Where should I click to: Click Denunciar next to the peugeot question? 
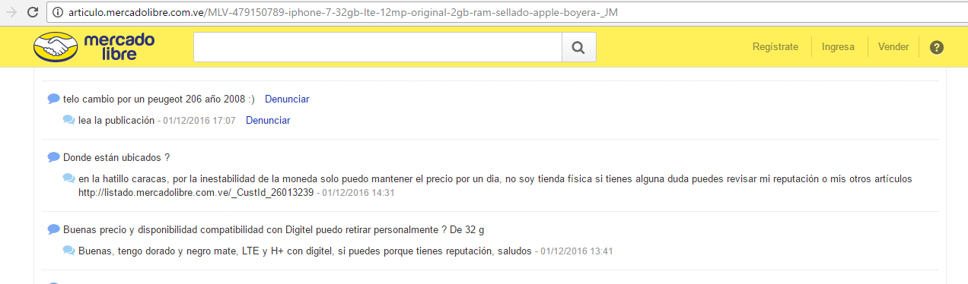coord(287,99)
